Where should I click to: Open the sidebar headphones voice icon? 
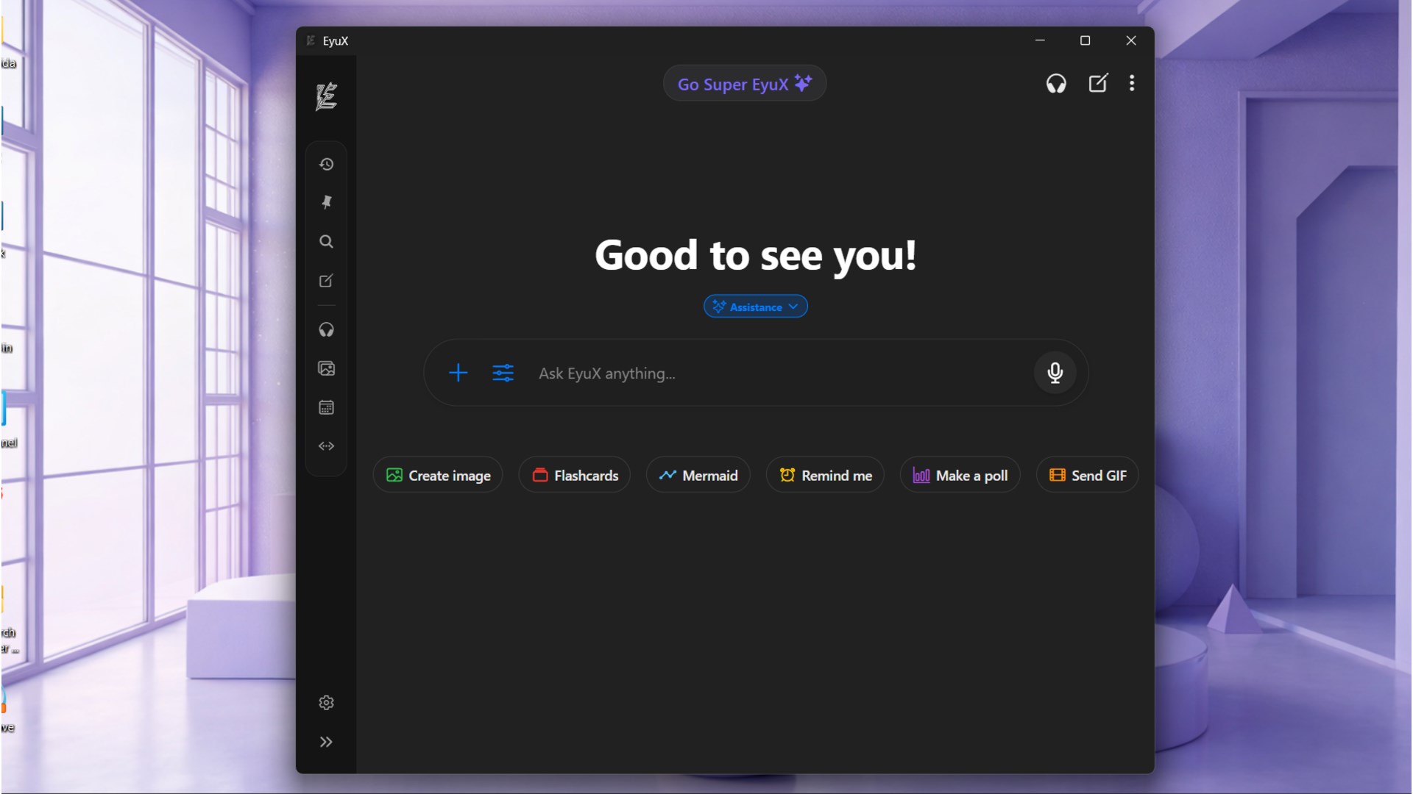(326, 329)
